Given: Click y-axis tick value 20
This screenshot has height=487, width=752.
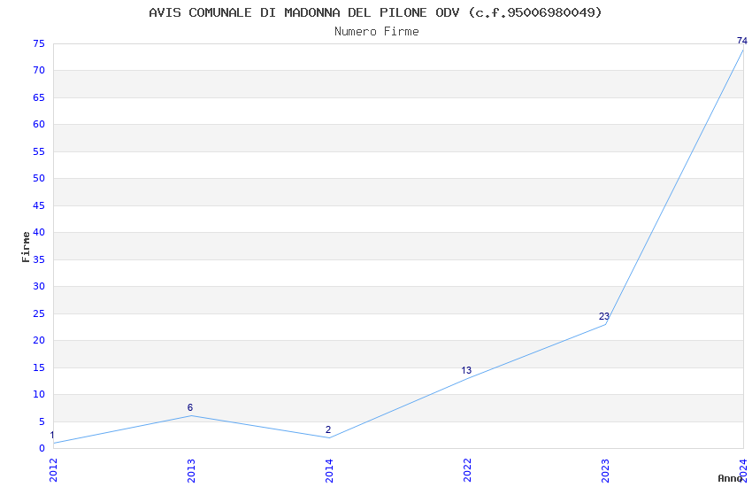Looking at the screenshot, I should click(x=39, y=340).
